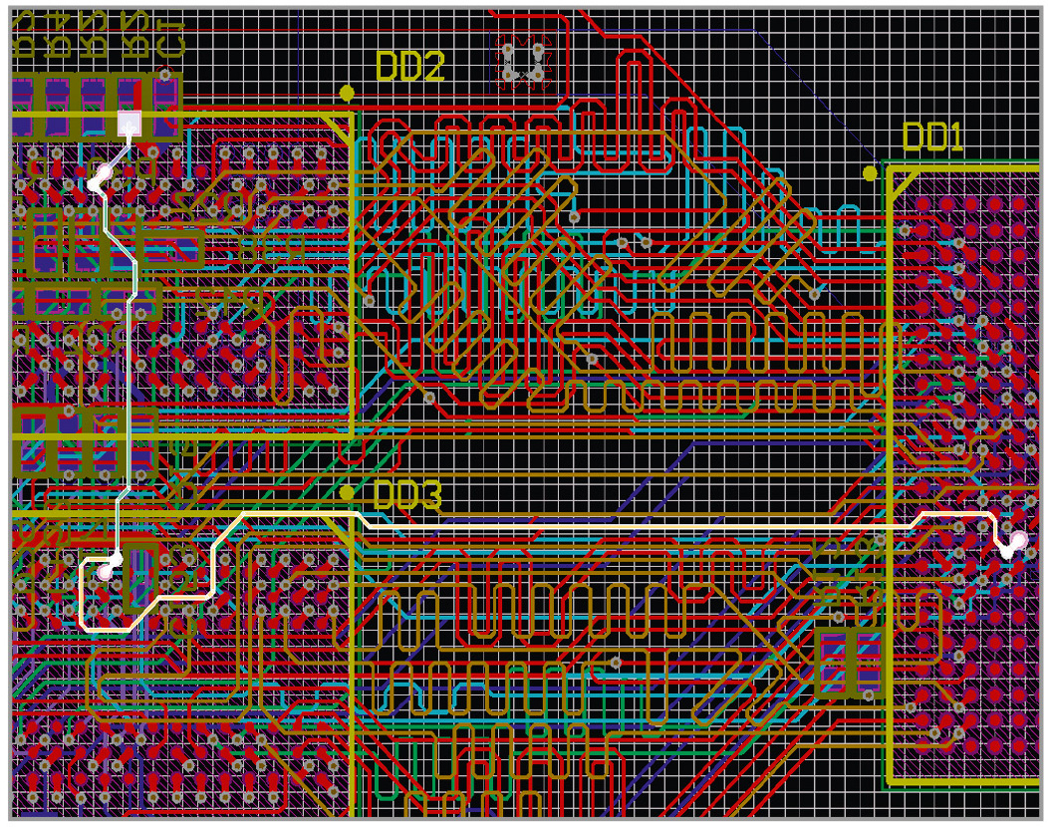Click the highlighted via inside the DD1 footprint
Viewport: 1048px width, 827px height.
coord(1018,540)
